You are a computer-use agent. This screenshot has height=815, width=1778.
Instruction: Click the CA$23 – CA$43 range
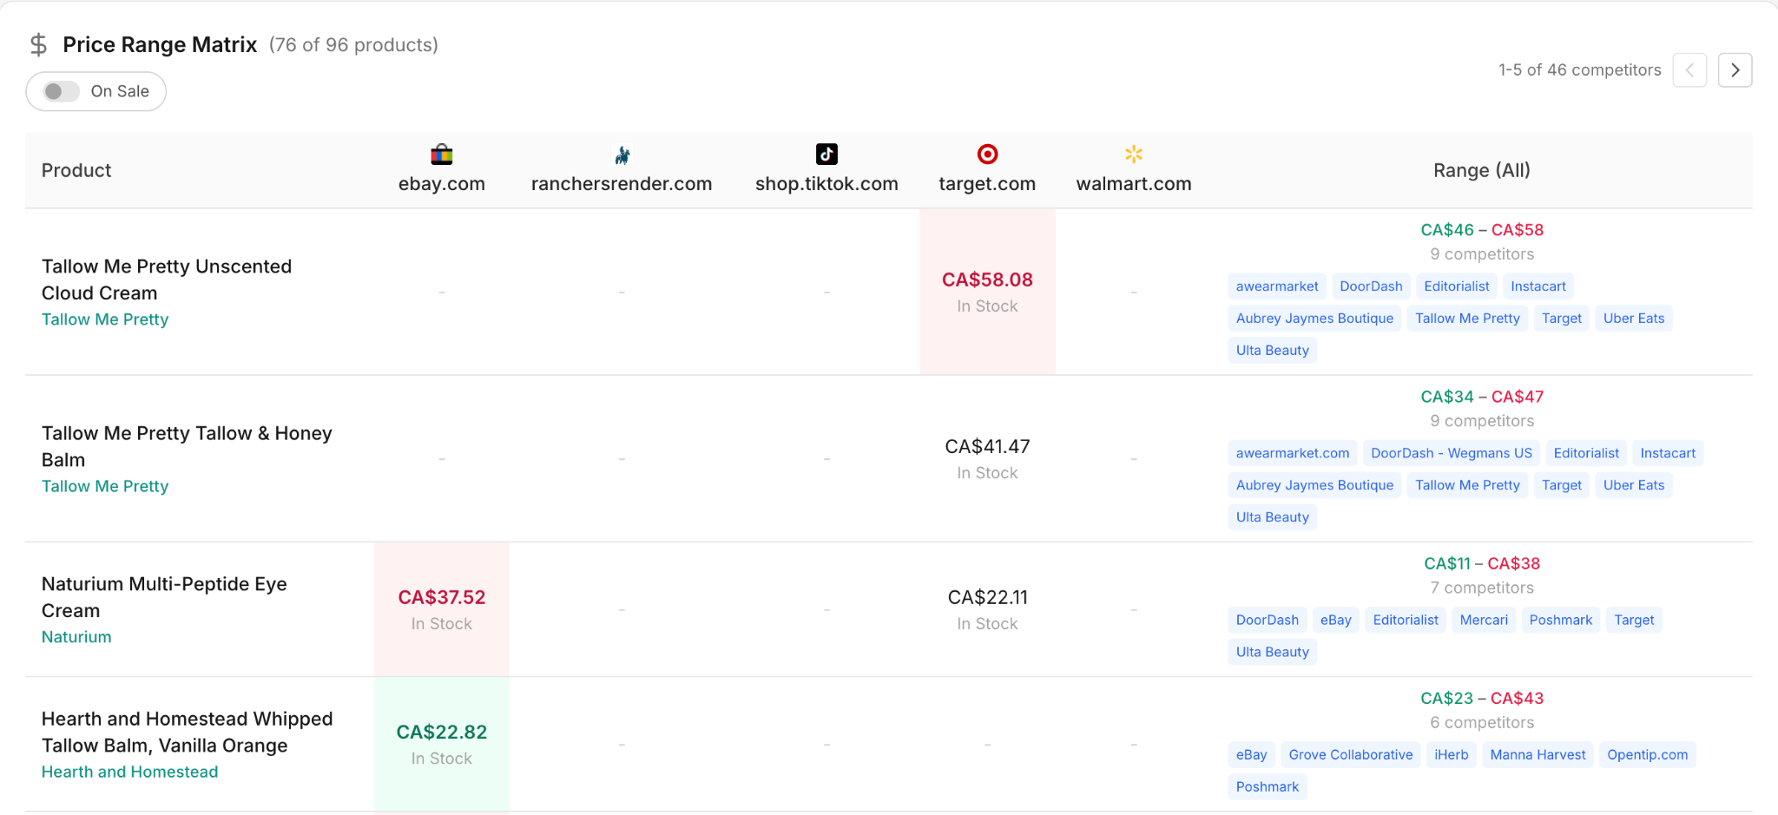coord(1482,698)
